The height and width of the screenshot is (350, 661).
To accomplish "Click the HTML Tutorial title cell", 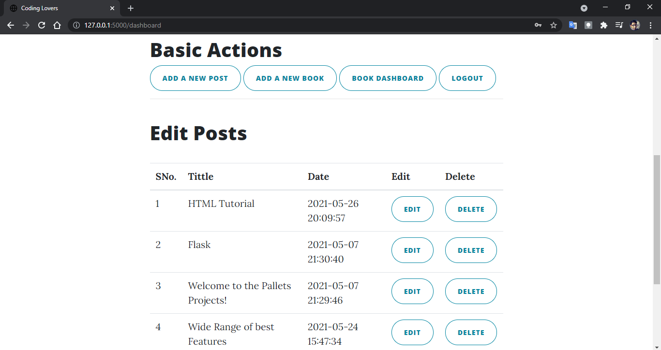I will click(x=221, y=204).
